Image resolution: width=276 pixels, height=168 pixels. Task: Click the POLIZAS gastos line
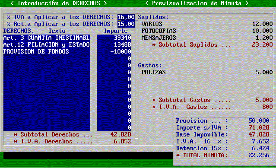pyautogui.click(x=207, y=72)
